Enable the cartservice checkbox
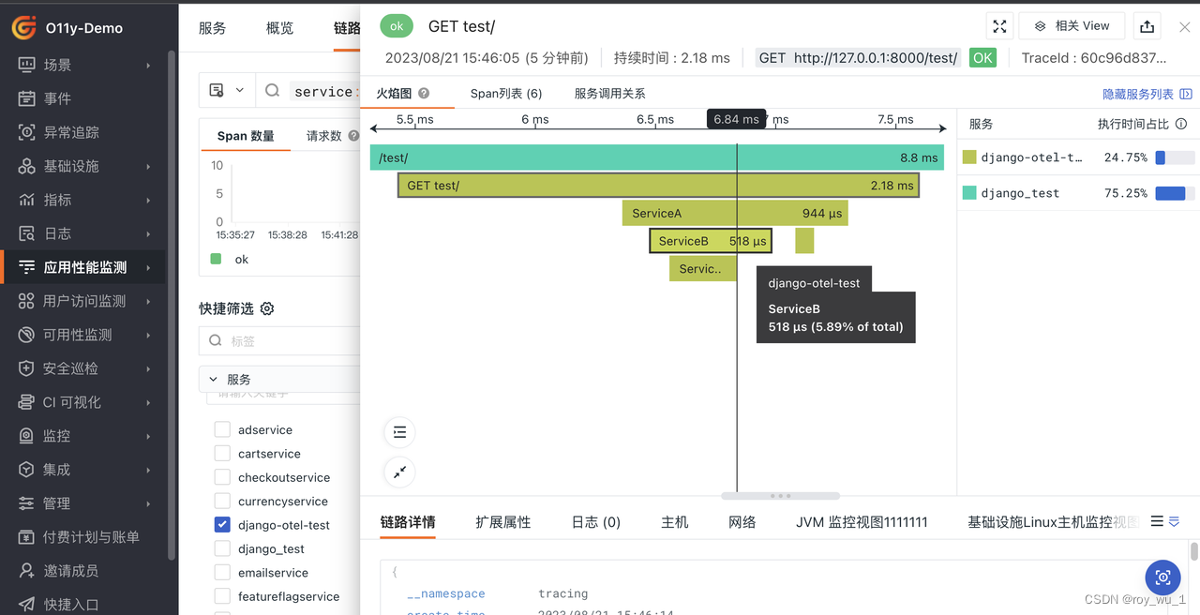The height and width of the screenshot is (615, 1200). tap(222, 454)
